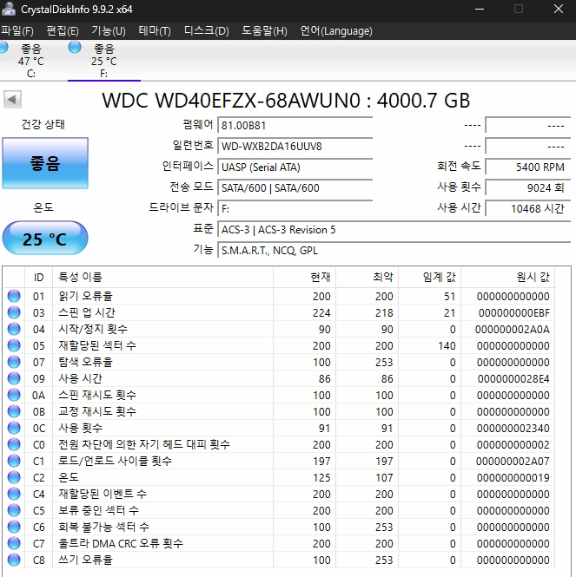The height and width of the screenshot is (577, 576).
Task: Select the 읽기 오류율 attribute name
Action: click(x=85, y=296)
